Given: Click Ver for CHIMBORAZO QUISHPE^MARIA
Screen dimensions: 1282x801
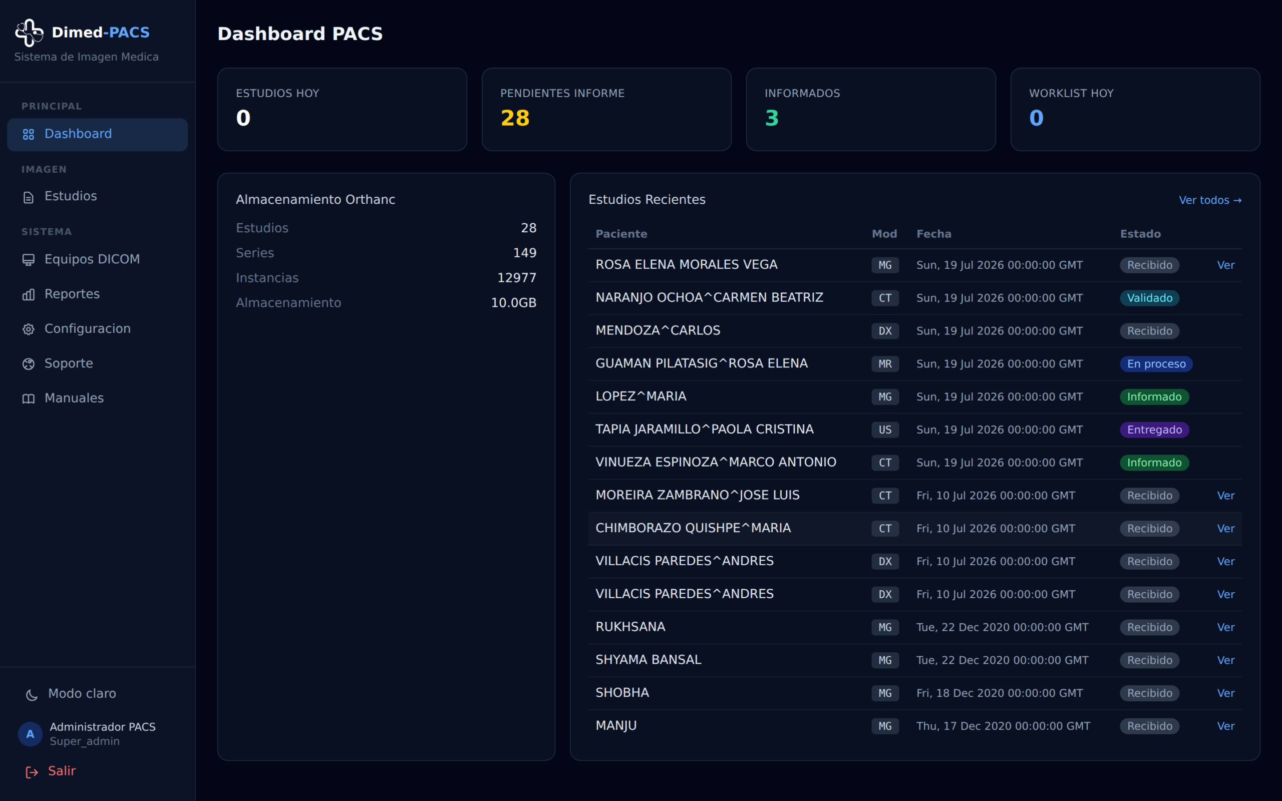Looking at the screenshot, I should pos(1226,528).
